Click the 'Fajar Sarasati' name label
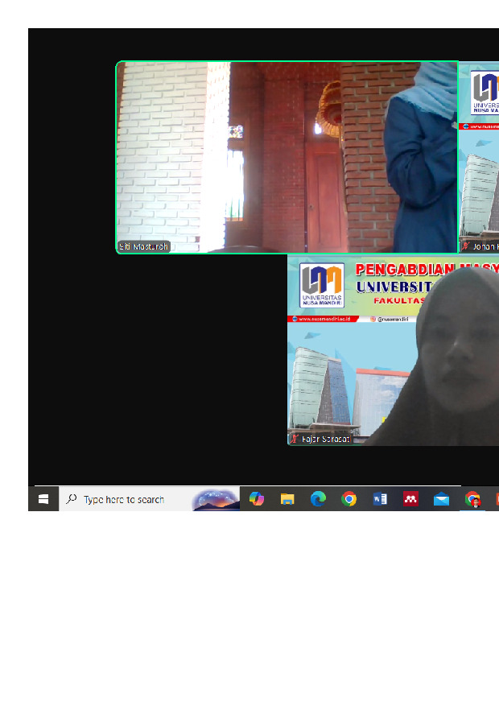499x706 pixels. click(326, 439)
